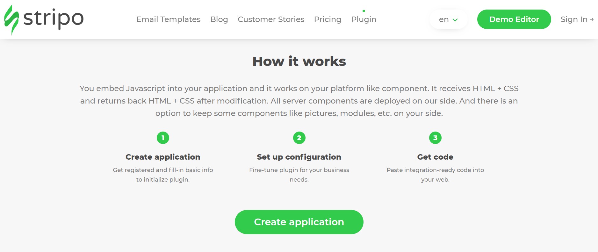Click 'Get registered and fill-in basic info' text
598x252 pixels.
click(x=163, y=170)
